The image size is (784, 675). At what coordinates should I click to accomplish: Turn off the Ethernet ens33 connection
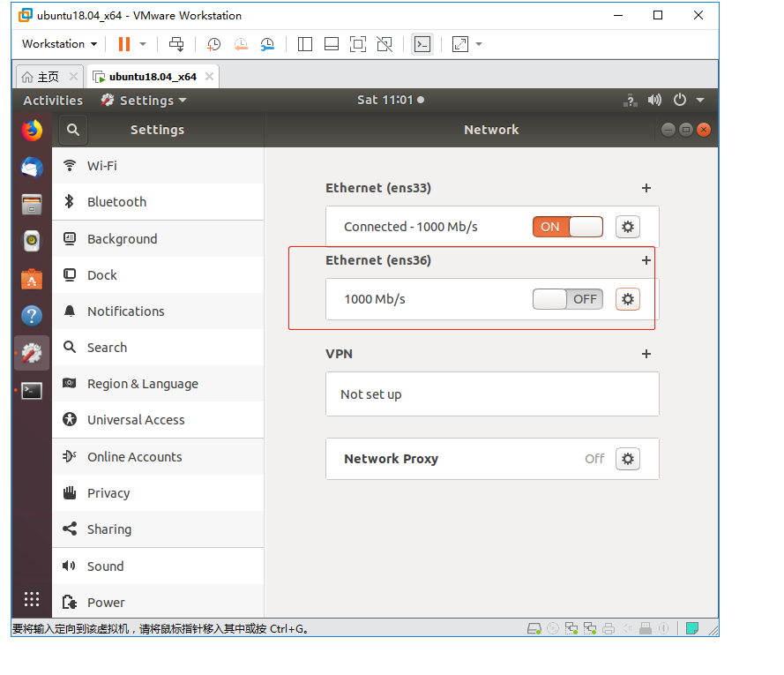[567, 227]
